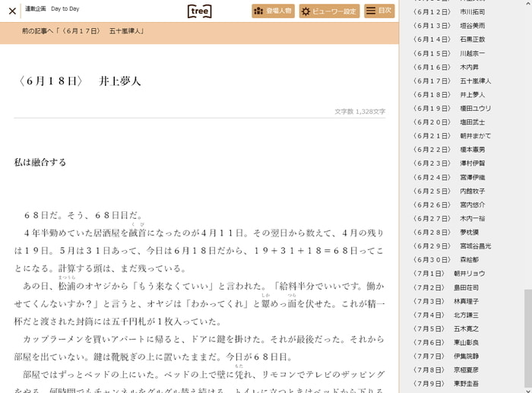Open 〈6月28日〉 夢枕獏 entry
Viewport: 532px width, 393px height.
click(x=451, y=233)
